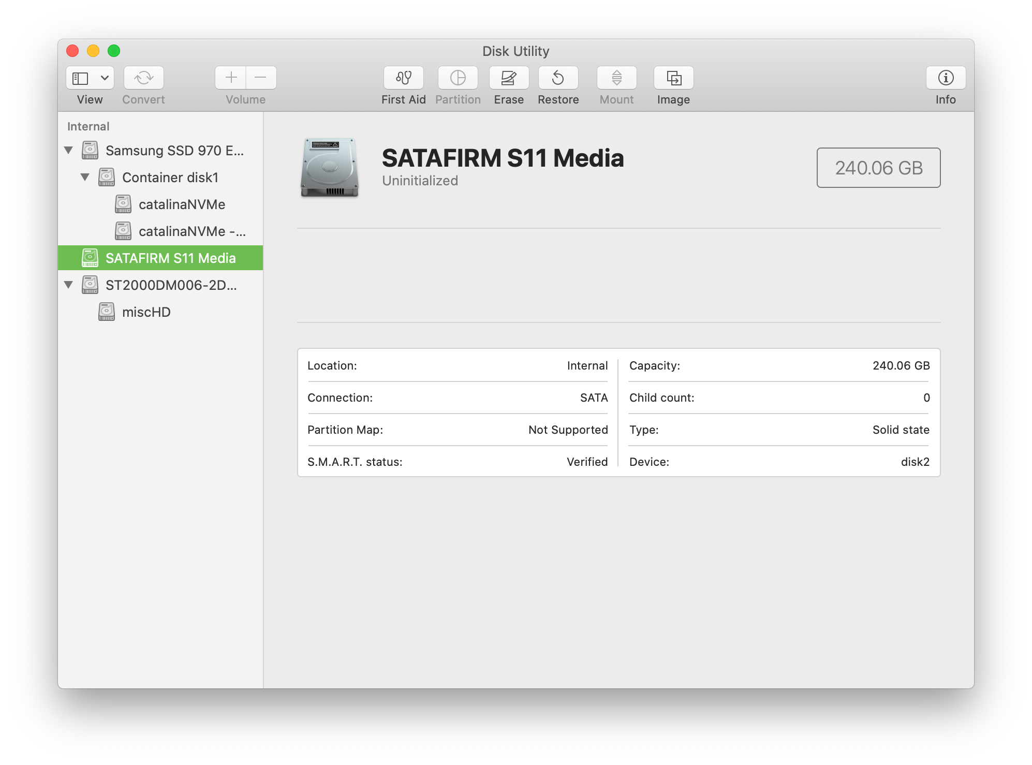Open the Info panel icon

[x=946, y=78]
